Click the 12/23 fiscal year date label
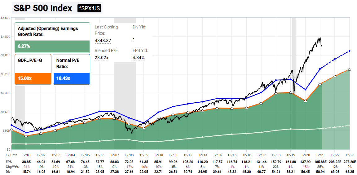The image size is (357, 175). tap(350, 154)
